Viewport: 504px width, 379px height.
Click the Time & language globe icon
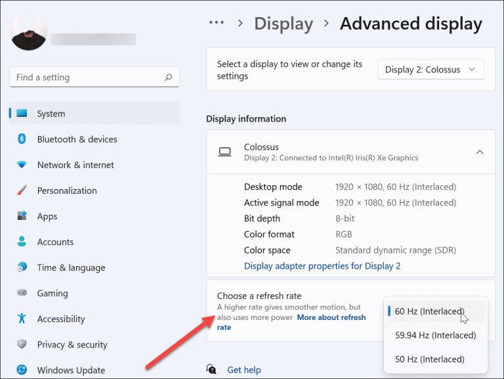22,267
